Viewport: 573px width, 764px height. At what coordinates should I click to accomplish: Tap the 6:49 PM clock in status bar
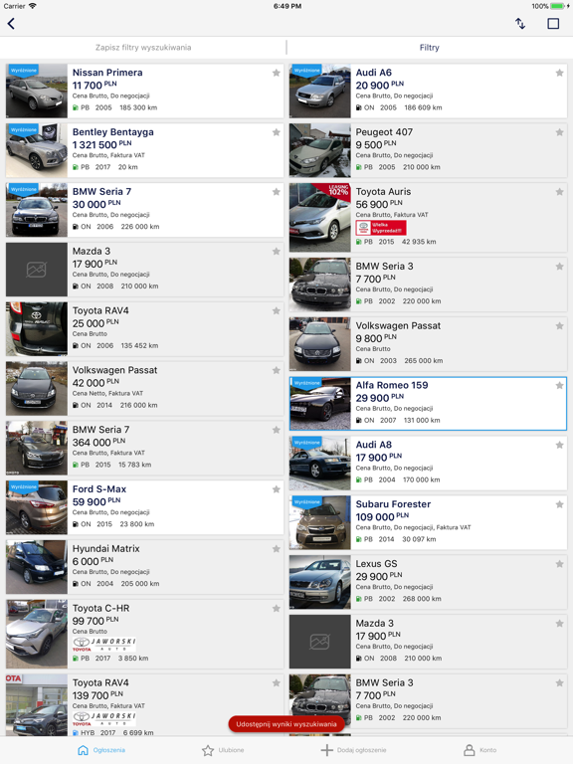click(x=286, y=6)
